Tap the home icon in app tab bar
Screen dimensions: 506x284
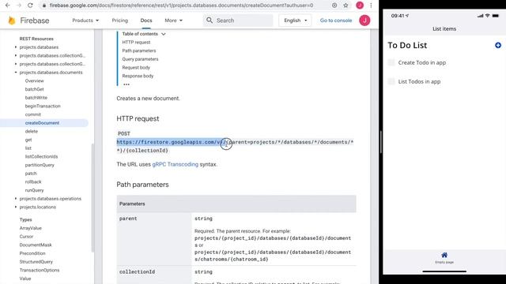pos(444,255)
